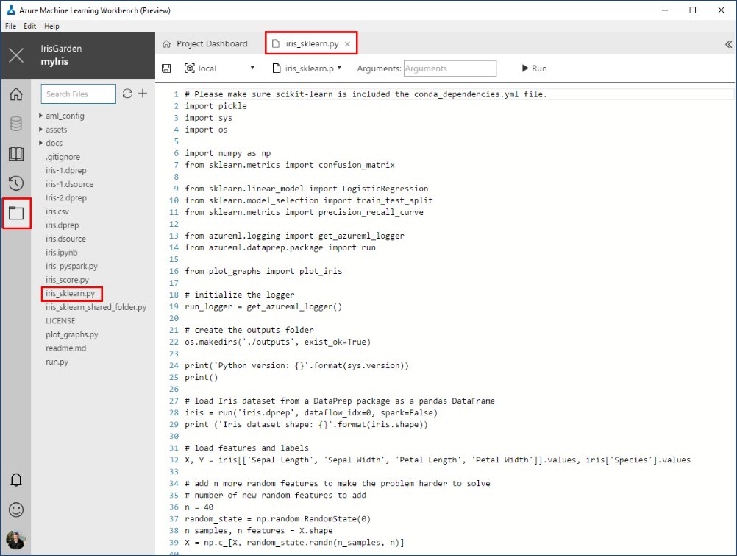
Task: Switch to the Project Dashboard tab
Action: 205,43
